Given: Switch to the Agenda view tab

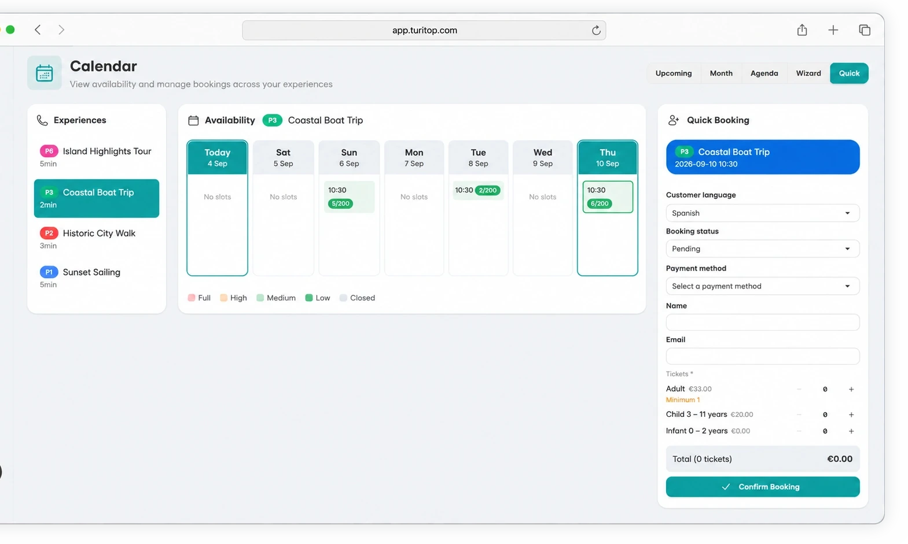Looking at the screenshot, I should click(x=764, y=73).
